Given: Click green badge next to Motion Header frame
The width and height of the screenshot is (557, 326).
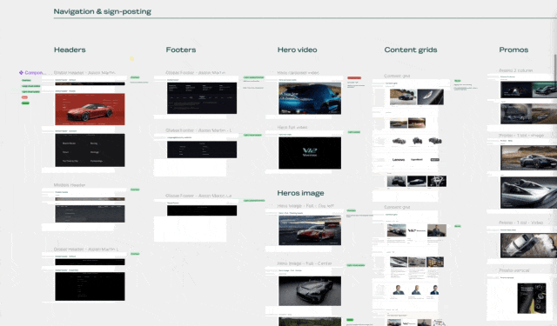Looking at the screenshot, I should (135, 190).
